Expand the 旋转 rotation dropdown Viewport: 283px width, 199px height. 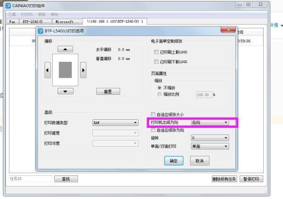[x=209, y=138]
